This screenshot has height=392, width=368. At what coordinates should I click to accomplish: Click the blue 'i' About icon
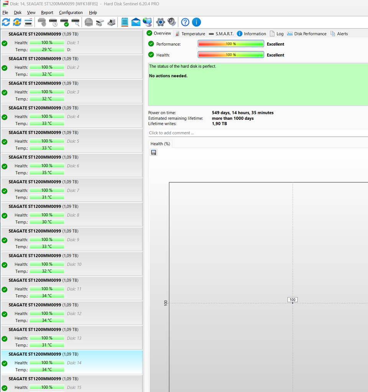click(x=197, y=22)
